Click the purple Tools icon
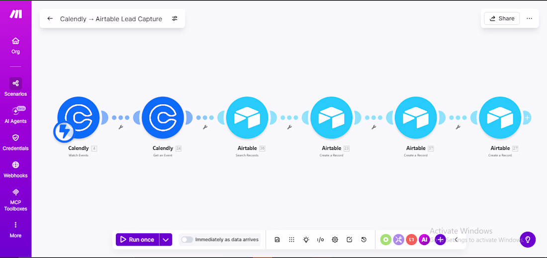The width and height of the screenshot is (547, 258). point(398,240)
